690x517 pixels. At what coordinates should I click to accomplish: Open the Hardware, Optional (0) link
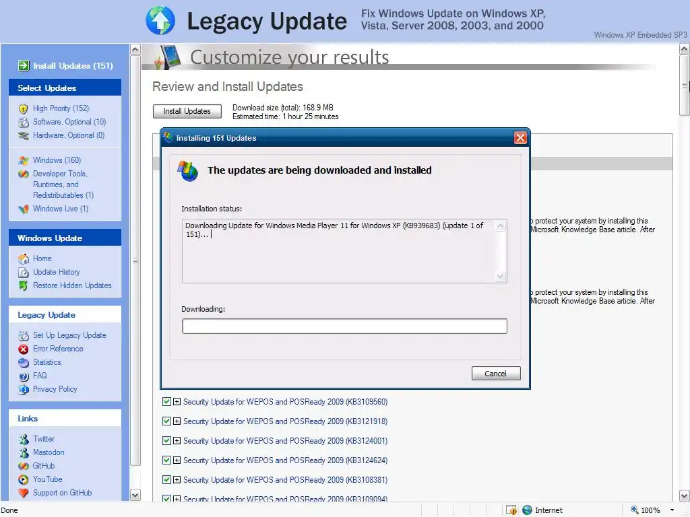point(69,135)
